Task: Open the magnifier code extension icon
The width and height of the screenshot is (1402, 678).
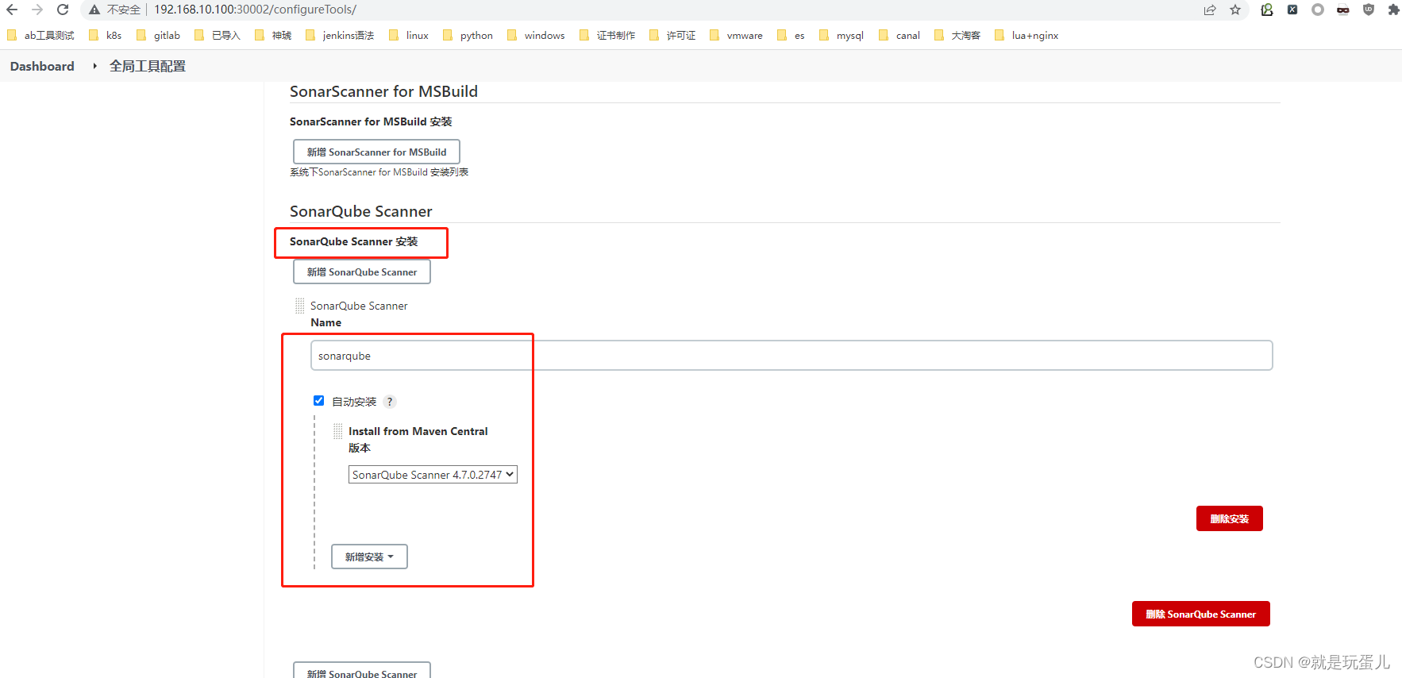Action: (1267, 10)
